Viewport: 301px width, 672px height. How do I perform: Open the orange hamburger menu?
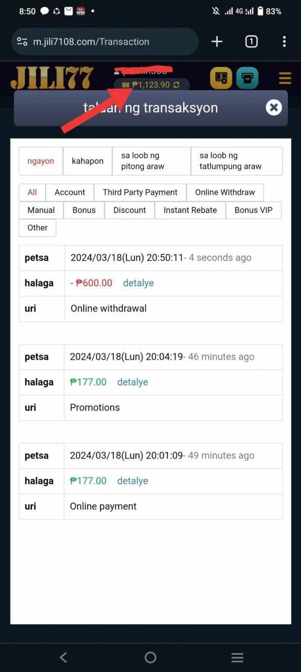pyautogui.click(x=285, y=79)
